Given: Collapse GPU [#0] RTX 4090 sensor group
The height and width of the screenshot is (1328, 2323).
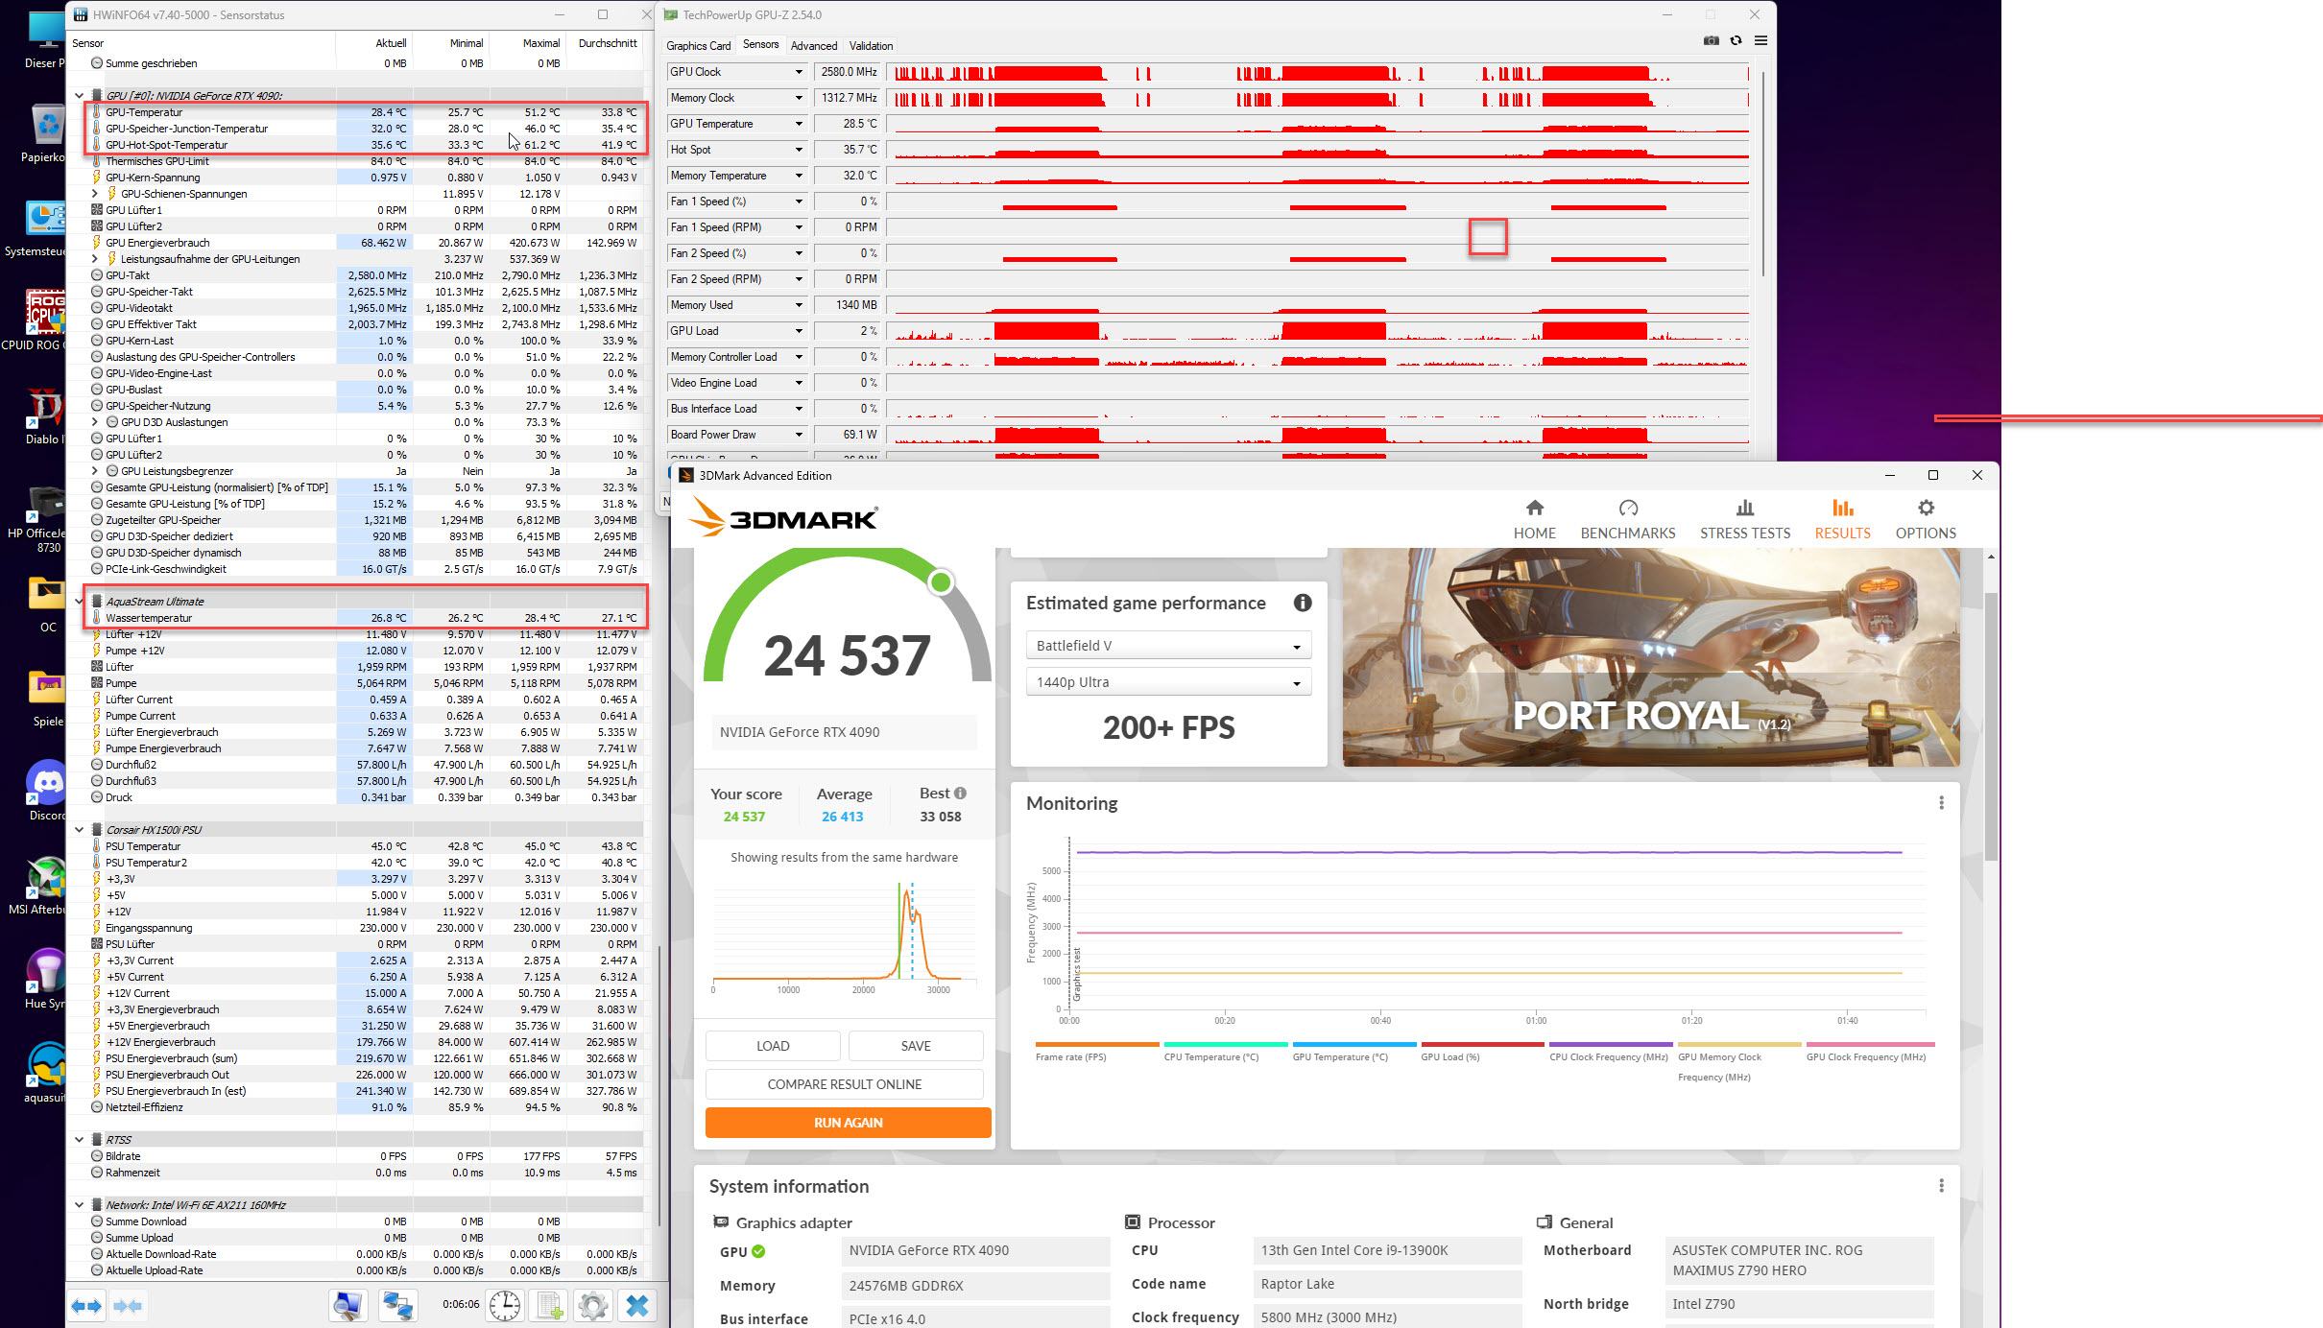Looking at the screenshot, I should [80, 96].
